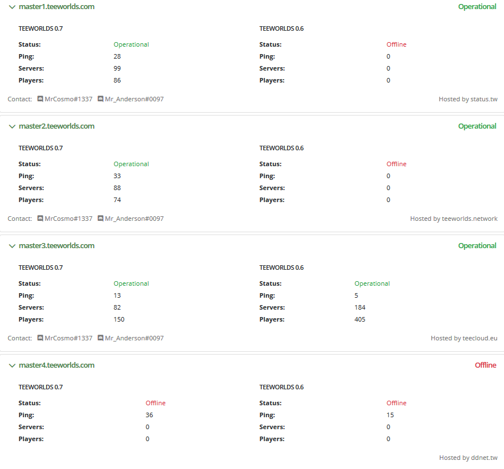
Task: Click the overall Operational status of master3
Action: click(477, 246)
